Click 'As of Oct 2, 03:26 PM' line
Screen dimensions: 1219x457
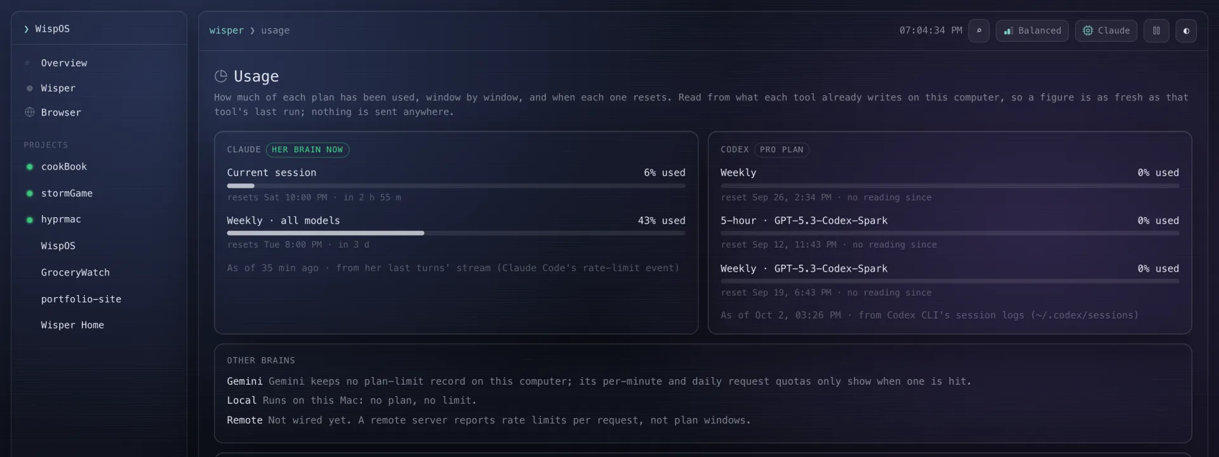pos(929,315)
